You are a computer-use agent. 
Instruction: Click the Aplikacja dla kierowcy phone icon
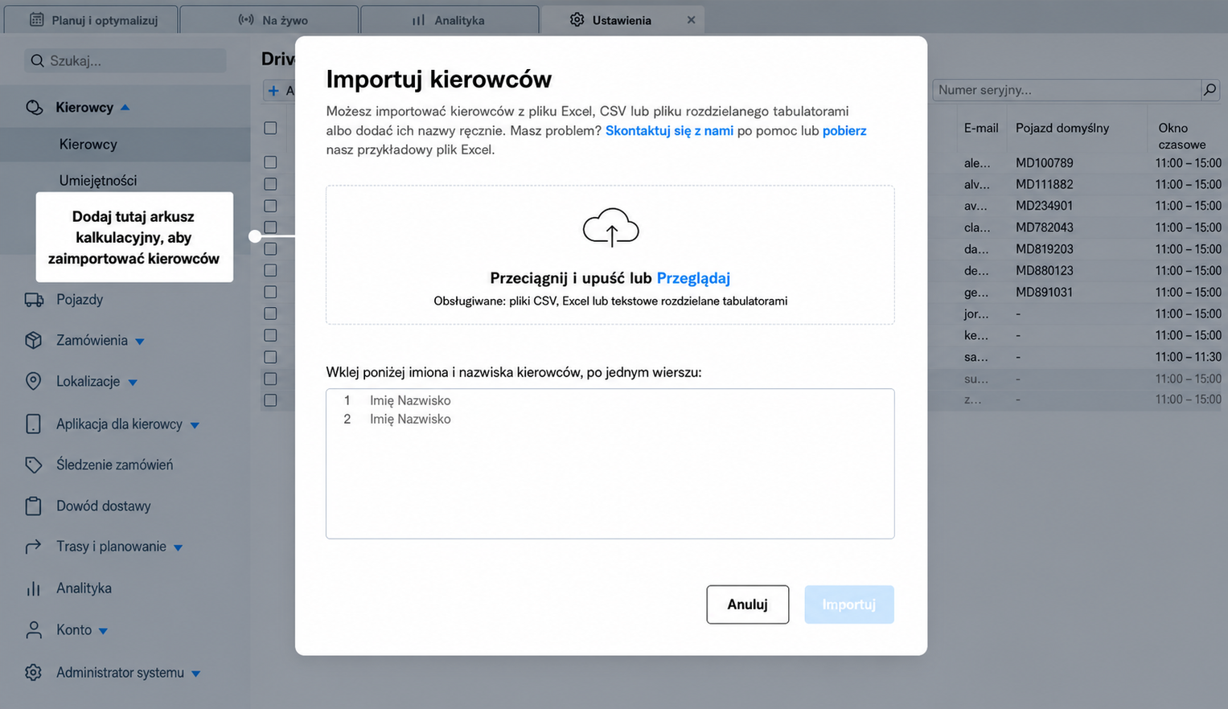[33, 424]
